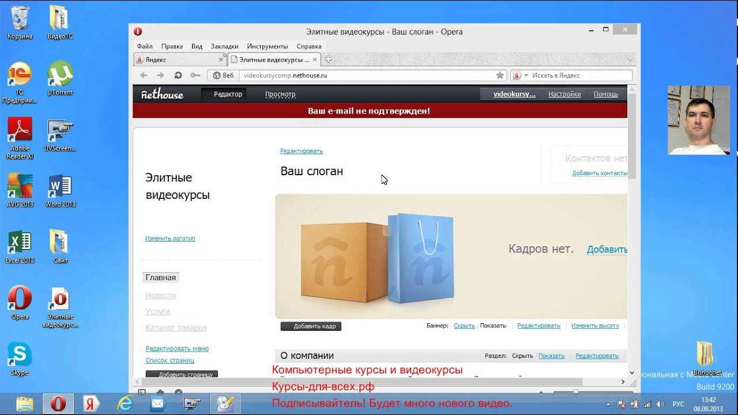Open the mail app in the taskbar

[157, 404]
